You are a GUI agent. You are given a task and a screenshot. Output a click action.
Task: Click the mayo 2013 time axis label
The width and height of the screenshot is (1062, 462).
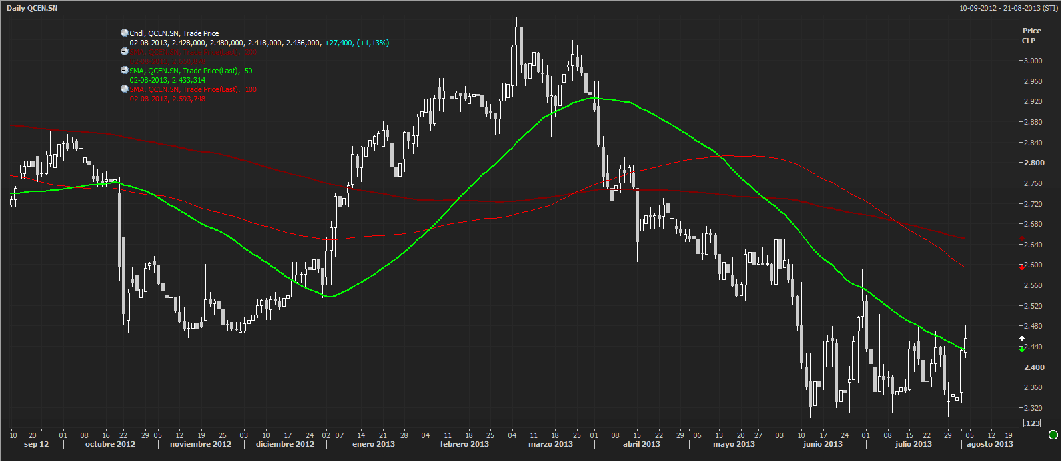734,444
